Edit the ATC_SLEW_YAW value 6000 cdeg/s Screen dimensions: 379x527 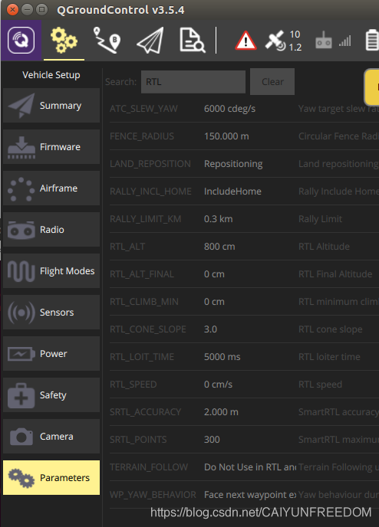pos(229,109)
